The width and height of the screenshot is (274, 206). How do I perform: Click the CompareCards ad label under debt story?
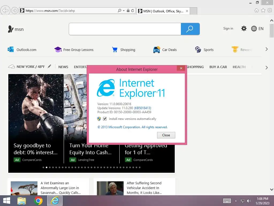click(32, 160)
